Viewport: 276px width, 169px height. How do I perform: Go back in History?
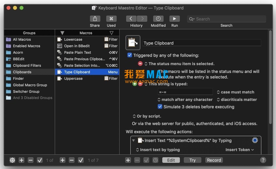[131, 19]
